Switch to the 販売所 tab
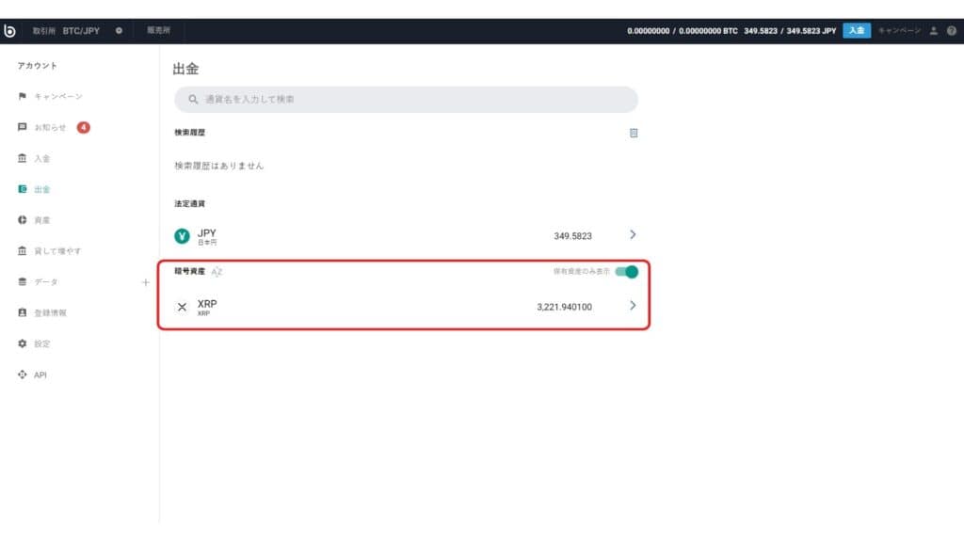This screenshot has height=542, width=964. (x=158, y=30)
